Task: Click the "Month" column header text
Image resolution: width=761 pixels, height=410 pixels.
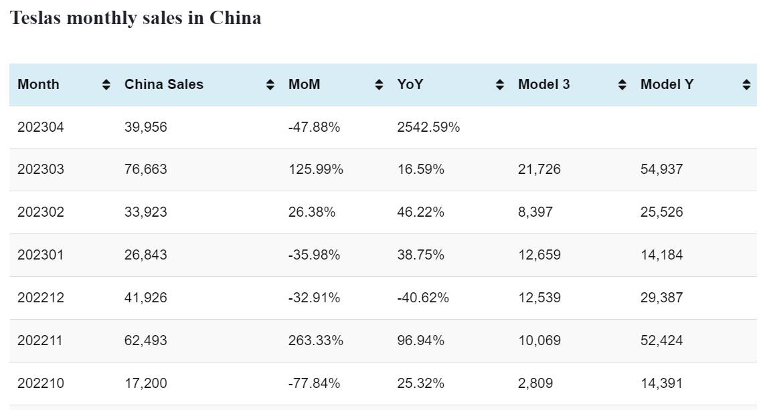Action: pos(38,84)
